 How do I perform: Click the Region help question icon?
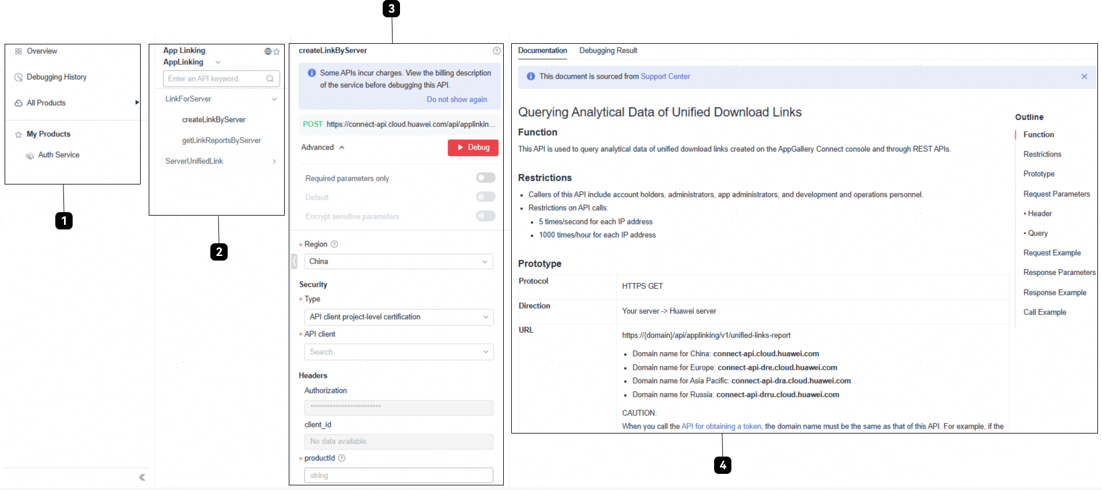pyautogui.click(x=334, y=244)
